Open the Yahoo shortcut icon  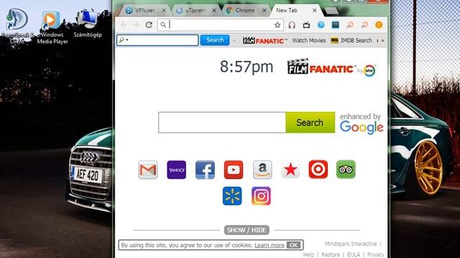click(x=176, y=170)
